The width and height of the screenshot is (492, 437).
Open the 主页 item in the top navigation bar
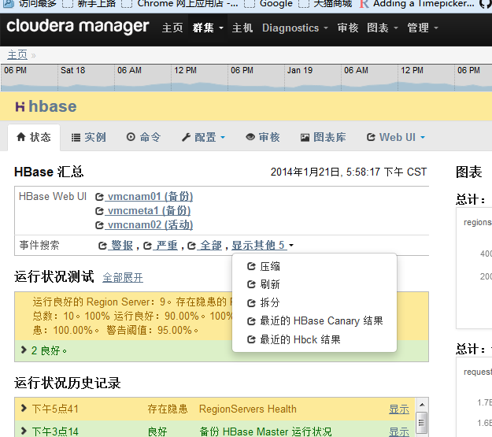click(x=172, y=28)
